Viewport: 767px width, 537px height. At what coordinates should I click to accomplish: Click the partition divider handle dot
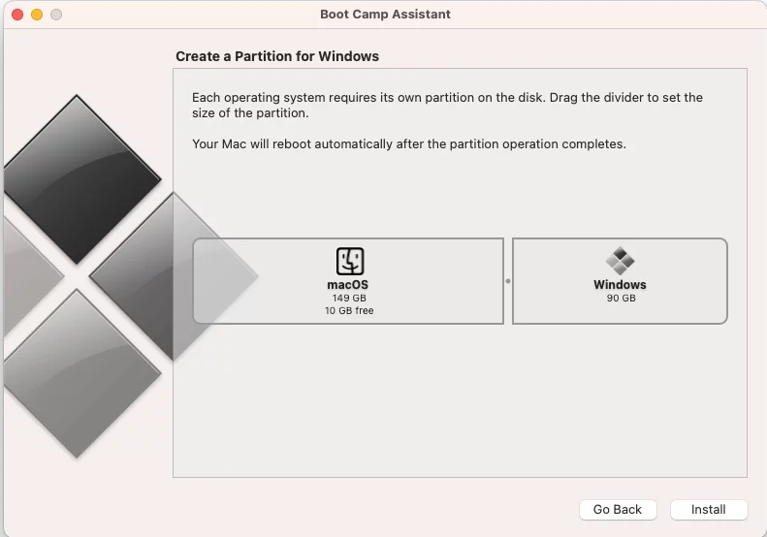tap(508, 281)
